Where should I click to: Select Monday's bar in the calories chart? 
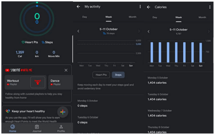pos(152,52)
